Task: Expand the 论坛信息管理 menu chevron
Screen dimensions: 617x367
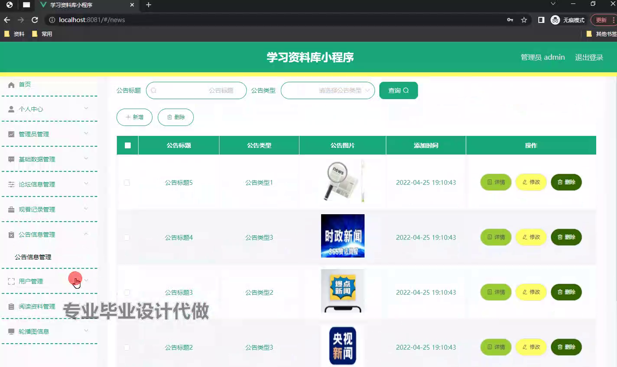Action: [x=86, y=183]
